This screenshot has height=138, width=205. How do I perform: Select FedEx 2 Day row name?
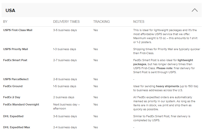(x=12, y=97)
